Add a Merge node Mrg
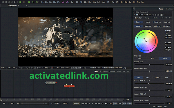 point(94,2)
